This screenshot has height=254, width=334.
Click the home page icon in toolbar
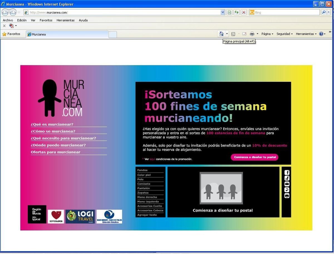tap(221, 34)
